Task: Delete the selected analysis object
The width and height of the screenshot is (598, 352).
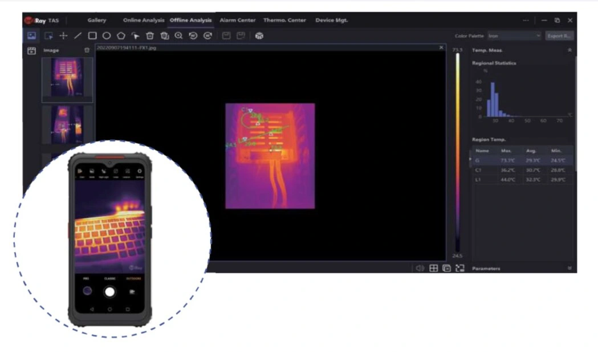Action: (x=150, y=35)
